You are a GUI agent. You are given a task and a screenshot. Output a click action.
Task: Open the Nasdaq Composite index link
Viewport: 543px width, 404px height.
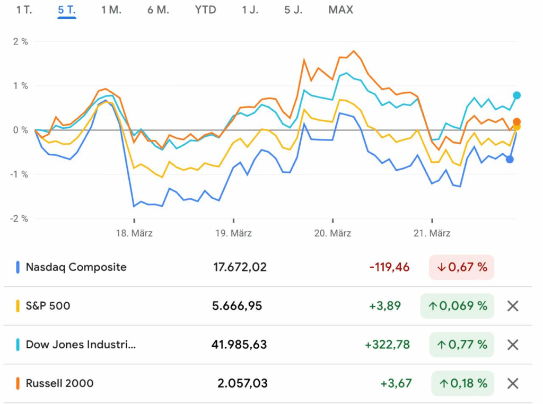[76, 267]
